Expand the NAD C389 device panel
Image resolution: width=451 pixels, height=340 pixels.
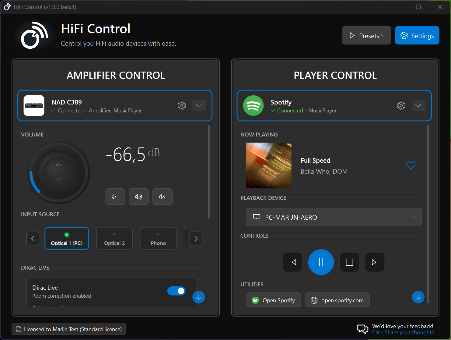click(x=199, y=105)
